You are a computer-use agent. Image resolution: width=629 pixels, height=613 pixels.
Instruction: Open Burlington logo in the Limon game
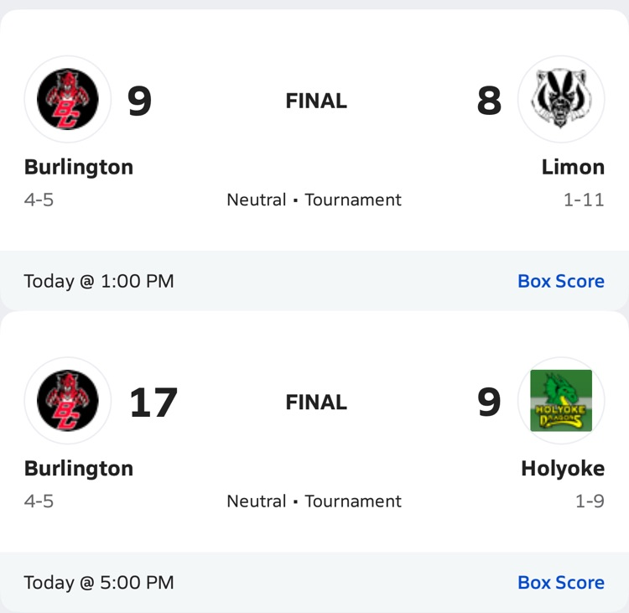[67, 99]
